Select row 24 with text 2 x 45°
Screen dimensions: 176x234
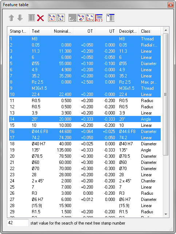85,181
